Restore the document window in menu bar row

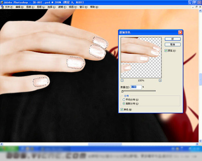(196, 7)
